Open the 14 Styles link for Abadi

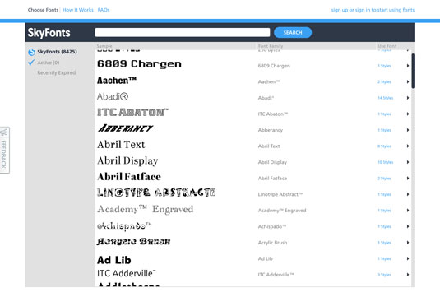click(x=385, y=98)
